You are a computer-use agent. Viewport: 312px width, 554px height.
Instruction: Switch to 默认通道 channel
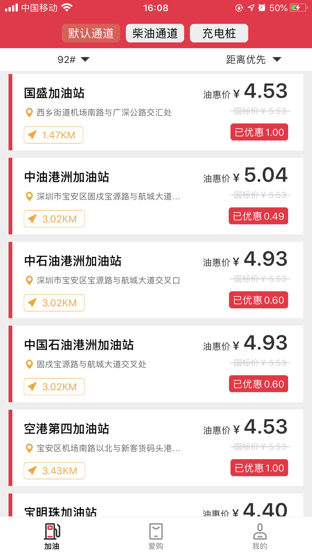pyautogui.click(x=91, y=33)
